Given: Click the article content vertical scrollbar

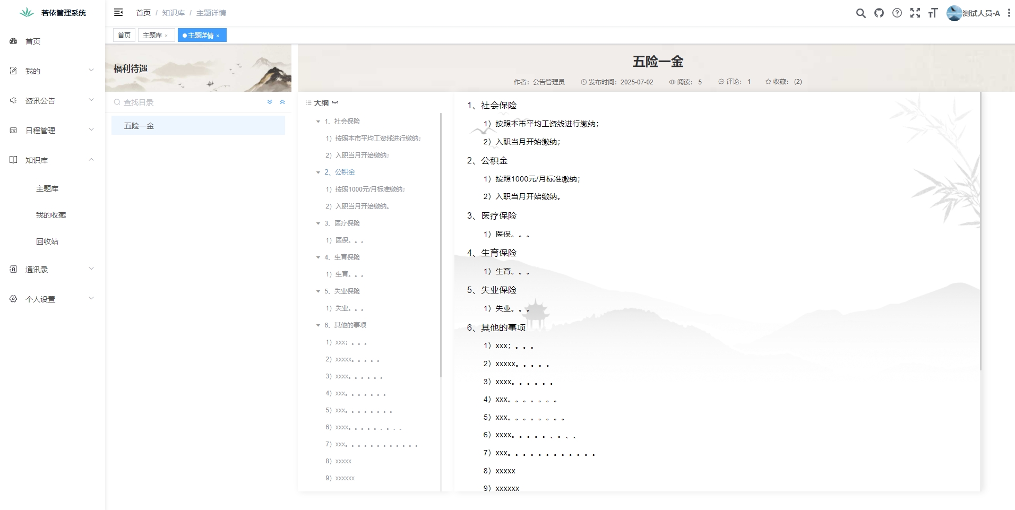Looking at the screenshot, I should point(980,231).
